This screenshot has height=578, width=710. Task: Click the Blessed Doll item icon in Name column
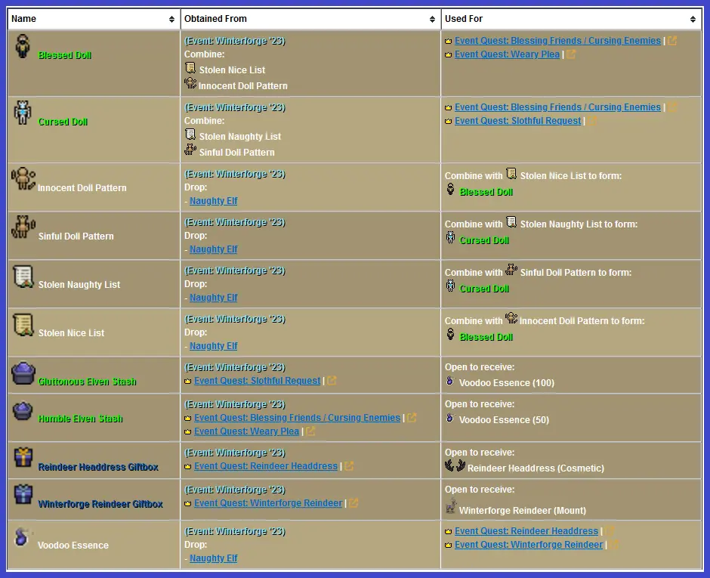click(x=23, y=47)
